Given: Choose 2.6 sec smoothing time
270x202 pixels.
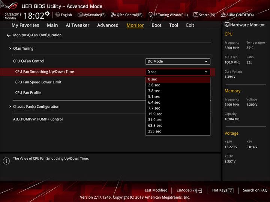Looking at the screenshot, I should pyautogui.click(x=178, y=85).
